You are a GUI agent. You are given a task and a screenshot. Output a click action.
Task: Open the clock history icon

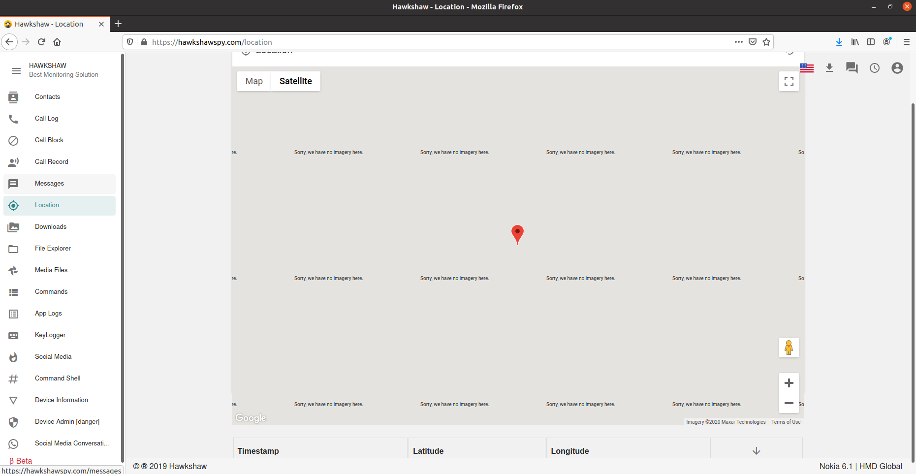[x=875, y=68]
